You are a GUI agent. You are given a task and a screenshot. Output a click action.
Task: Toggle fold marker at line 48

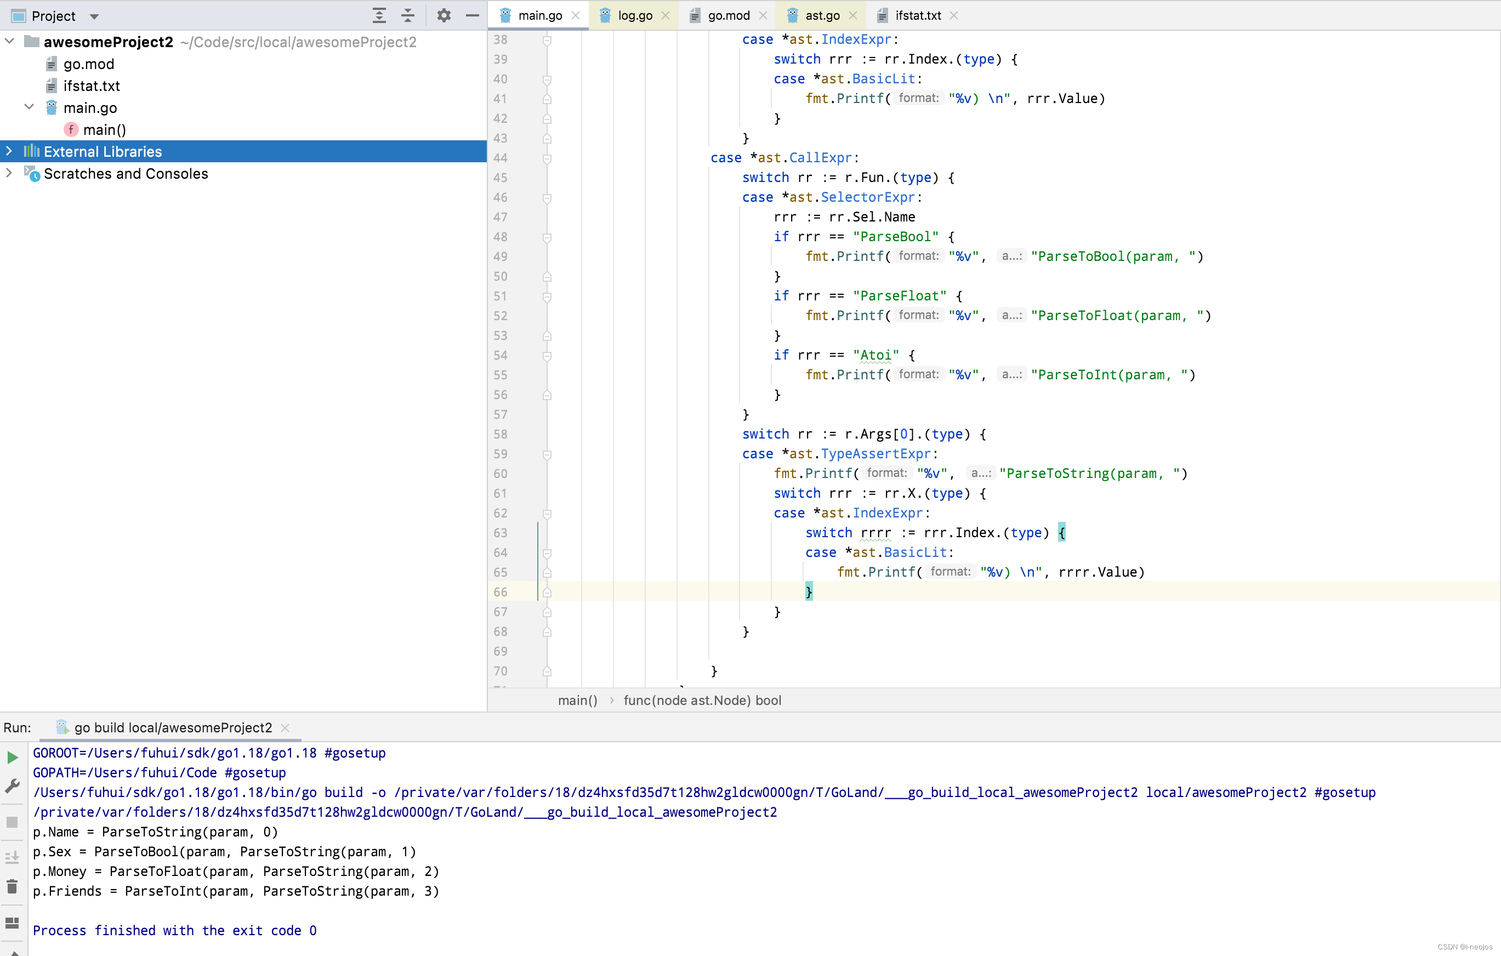point(547,237)
